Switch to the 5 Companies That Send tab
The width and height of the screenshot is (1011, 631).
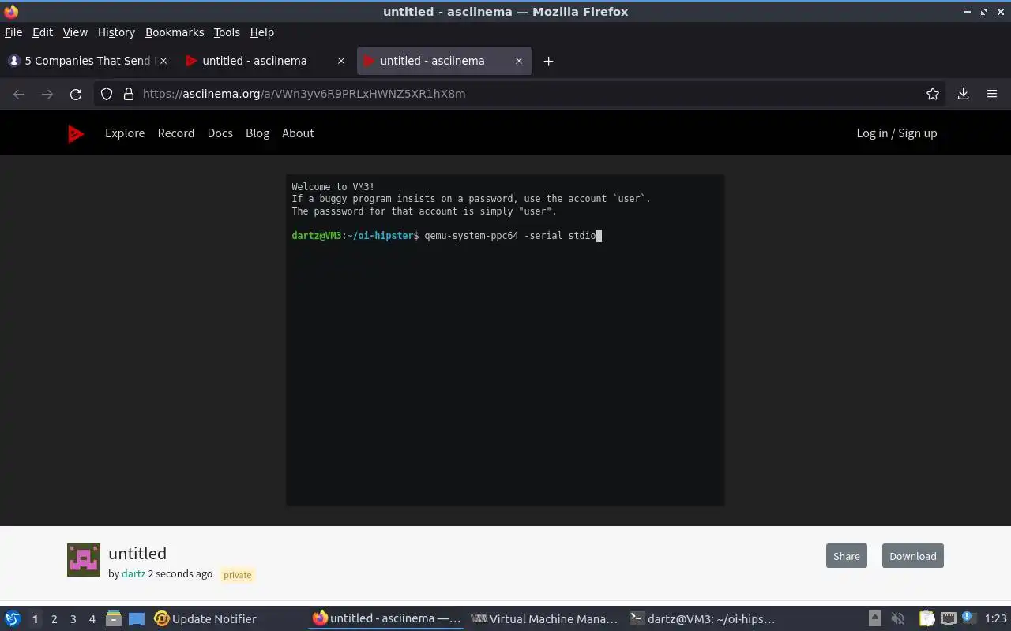88,61
